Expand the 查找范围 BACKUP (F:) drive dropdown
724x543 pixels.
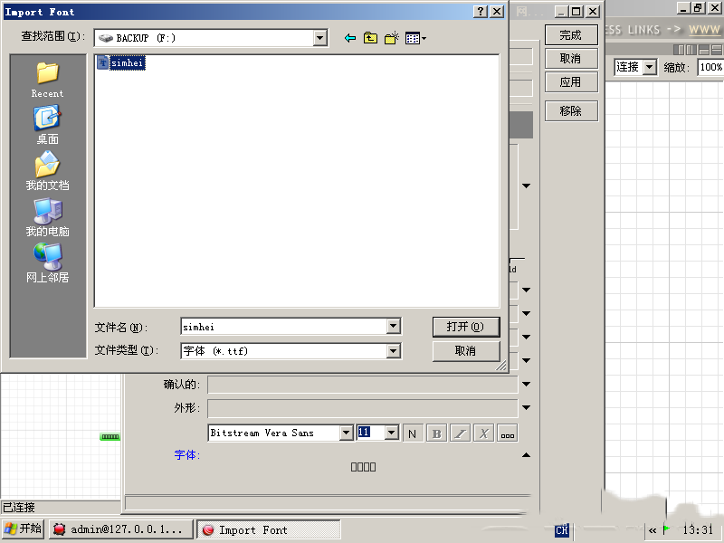pyautogui.click(x=319, y=38)
